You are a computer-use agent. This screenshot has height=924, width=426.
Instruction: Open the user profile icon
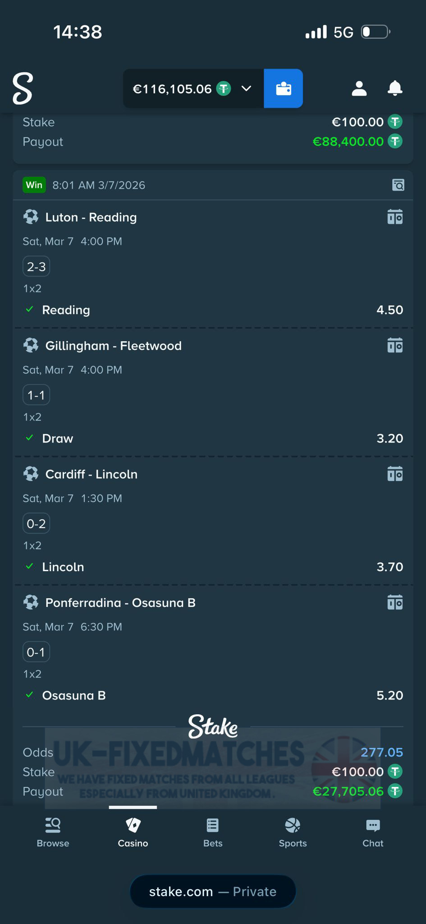[x=359, y=88]
